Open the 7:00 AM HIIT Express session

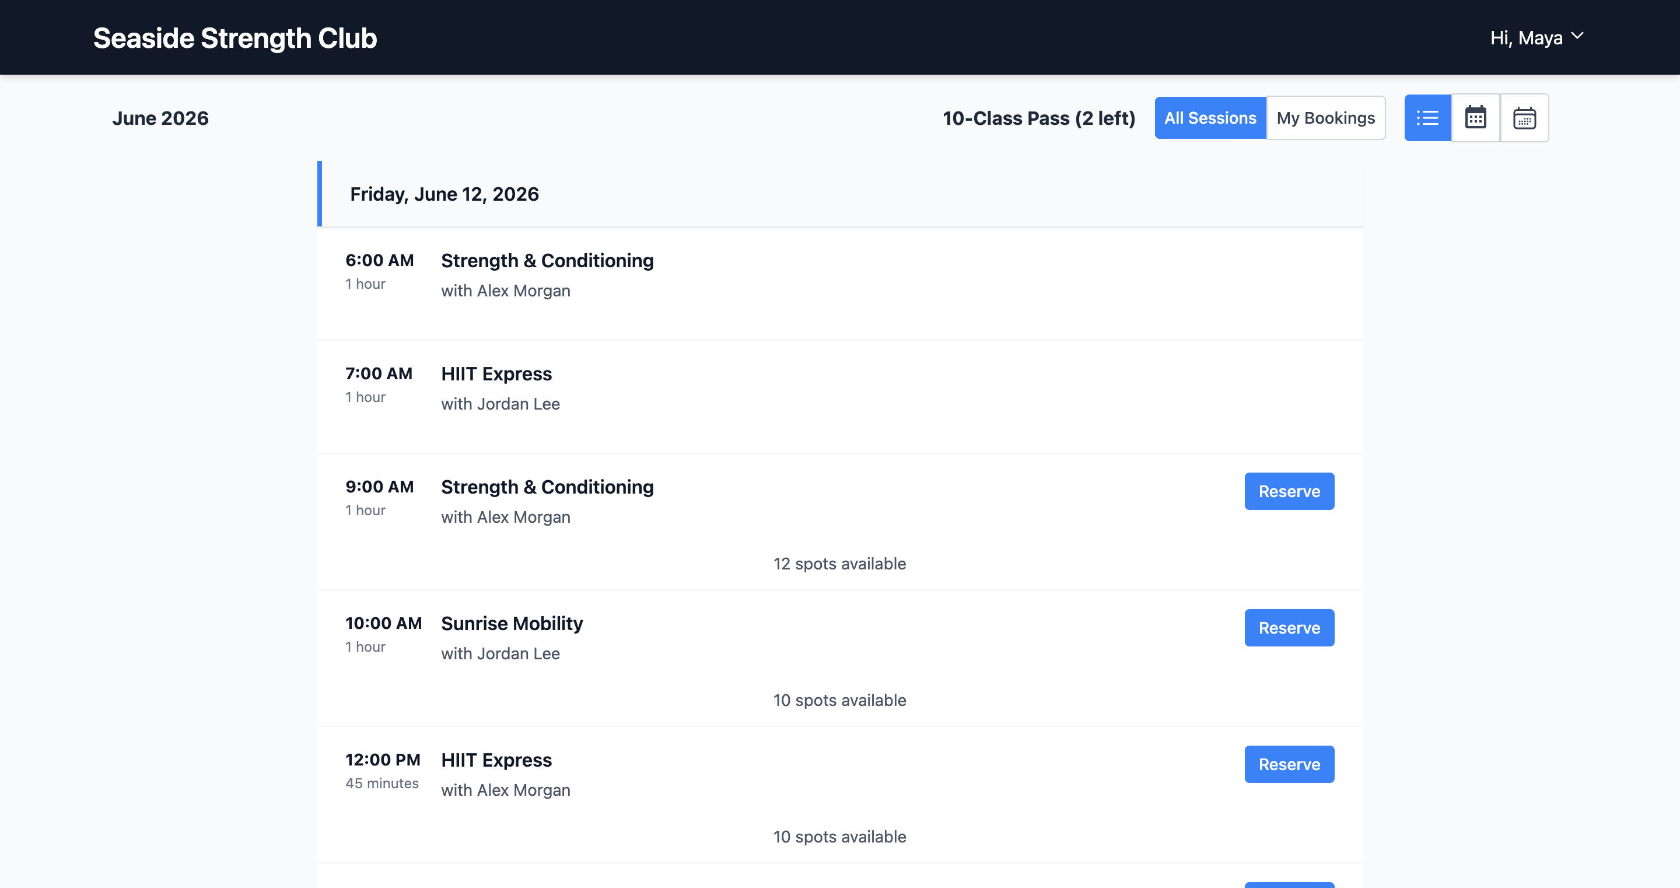(x=840, y=397)
